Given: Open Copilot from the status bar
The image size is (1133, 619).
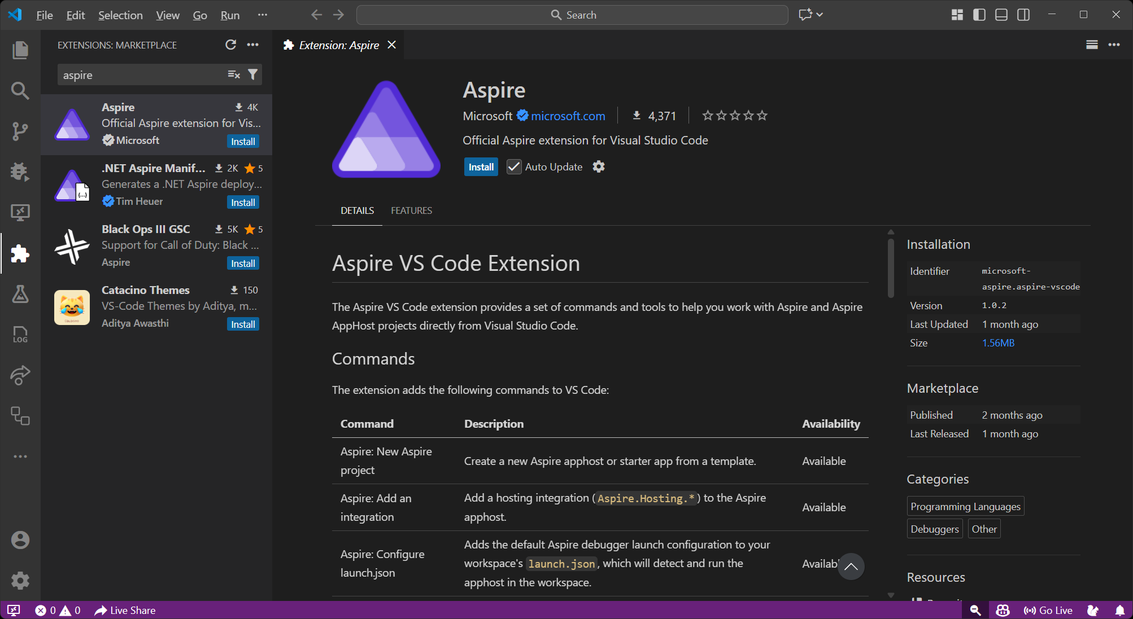Looking at the screenshot, I should (x=1002, y=610).
